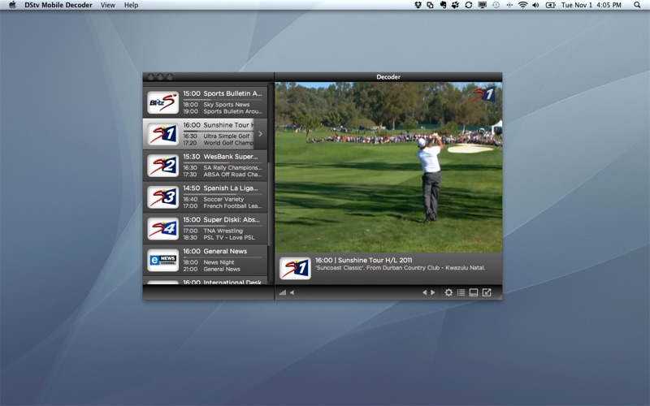
Task: Toggle the info panel layout icon
Action: click(474, 292)
